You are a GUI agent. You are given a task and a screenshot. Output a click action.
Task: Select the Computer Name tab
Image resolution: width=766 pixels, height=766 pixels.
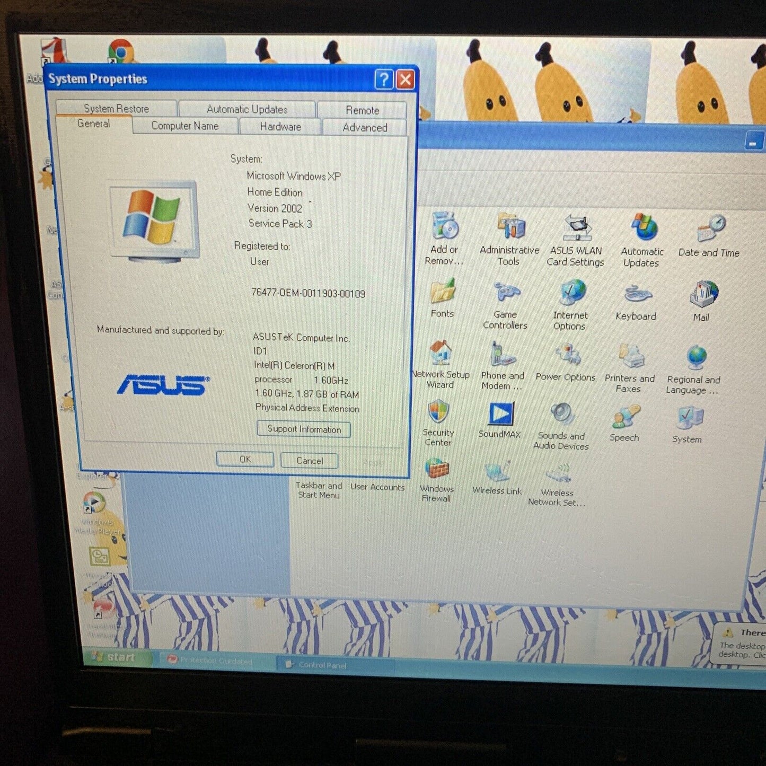pos(184,126)
